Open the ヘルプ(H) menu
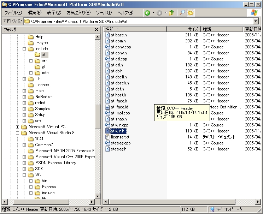This screenshot has height=214, width=263. (x=125, y=13)
